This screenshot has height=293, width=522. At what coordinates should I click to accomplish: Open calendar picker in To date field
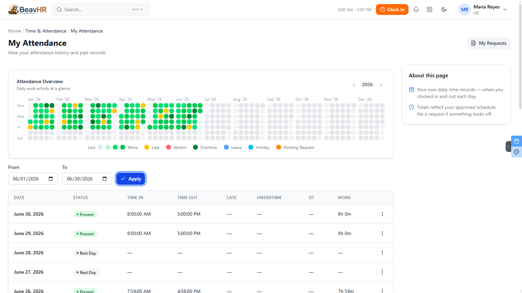tap(105, 179)
